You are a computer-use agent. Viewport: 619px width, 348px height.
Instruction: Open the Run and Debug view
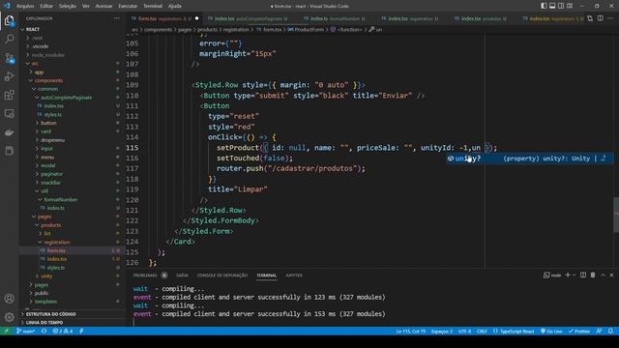pyautogui.click(x=9, y=76)
